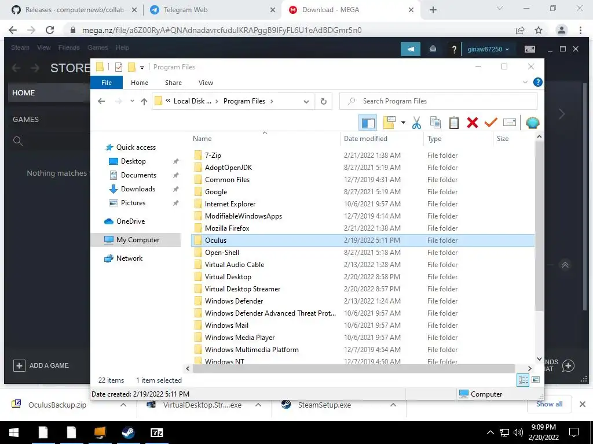Click Steam's announcements megaphone icon

(411, 49)
